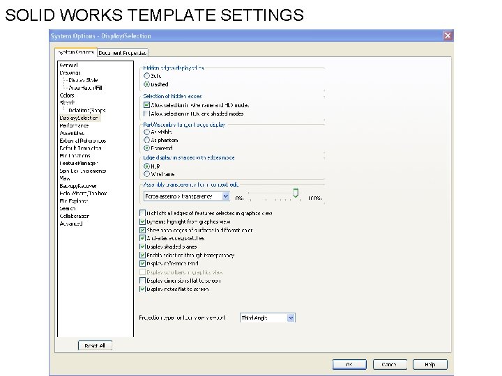Select View in the options list
Image resolution: width=502 pixels, height=376 pixels.
point(64,178)
